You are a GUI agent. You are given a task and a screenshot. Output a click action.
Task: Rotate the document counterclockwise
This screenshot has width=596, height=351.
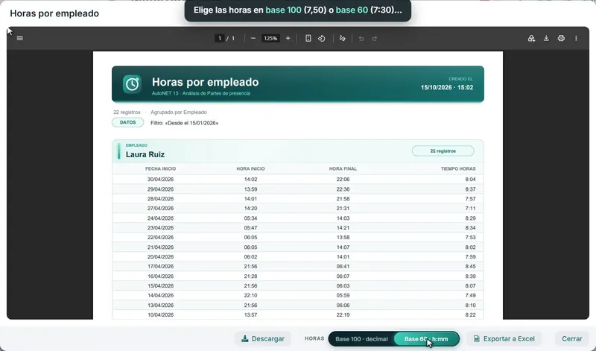[322, 38]
